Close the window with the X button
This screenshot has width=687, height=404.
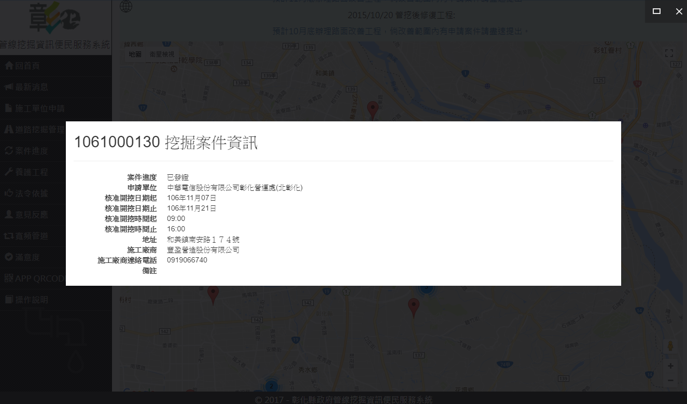tap(679, 11)
